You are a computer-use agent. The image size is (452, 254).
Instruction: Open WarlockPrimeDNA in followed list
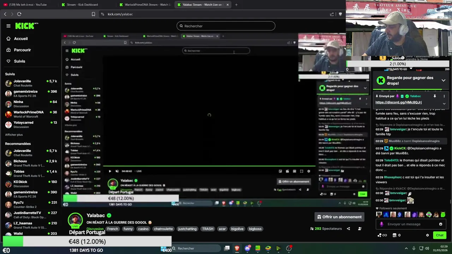[31, 114]
